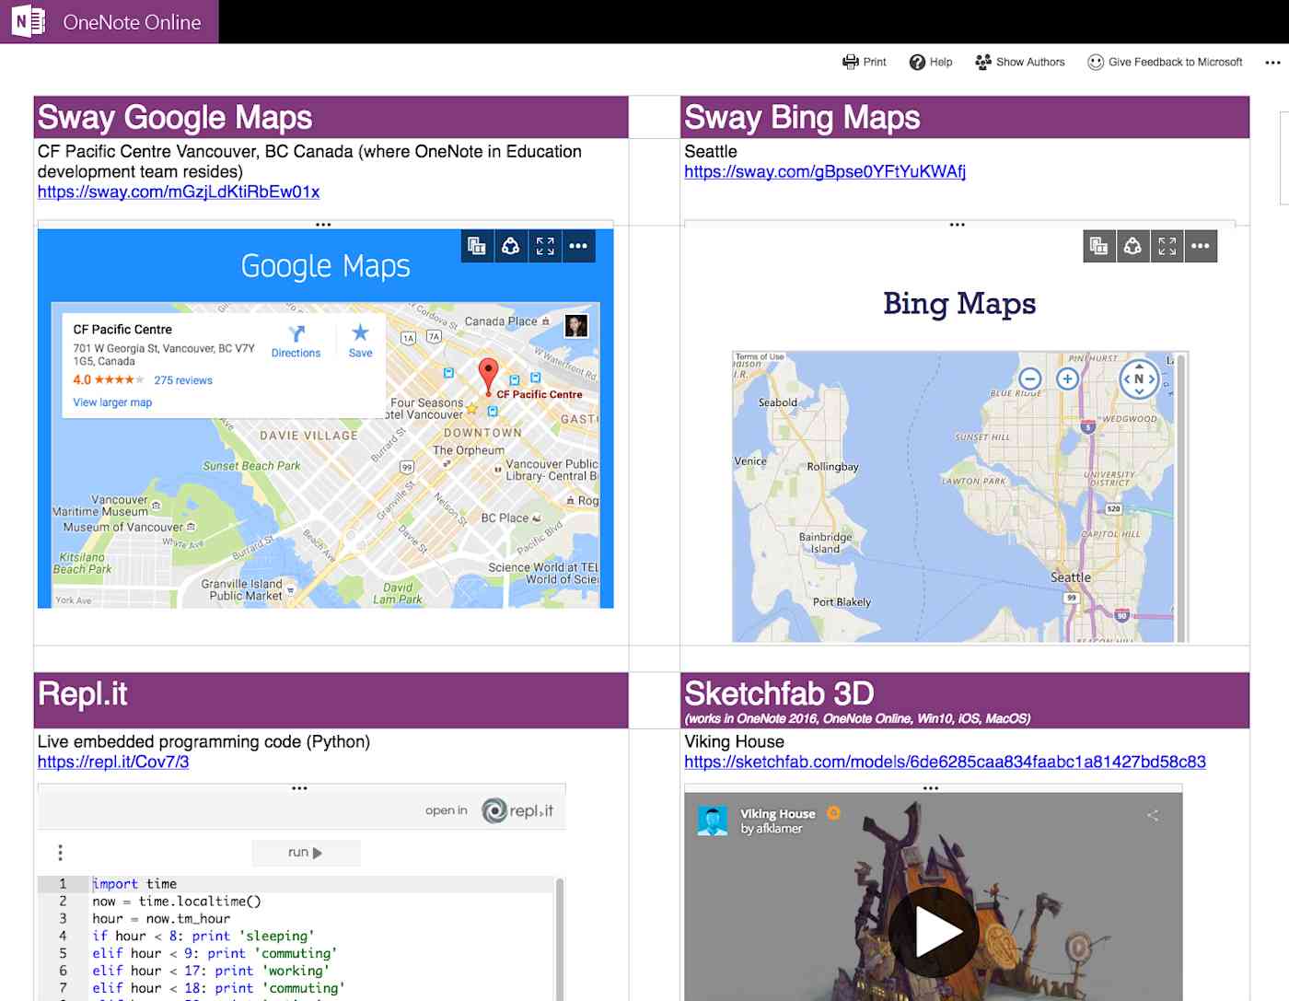Open the ellipsis menu above the Repl.it embed
The height and width of the screenshot is (1001, 1289).
point(300,788)
